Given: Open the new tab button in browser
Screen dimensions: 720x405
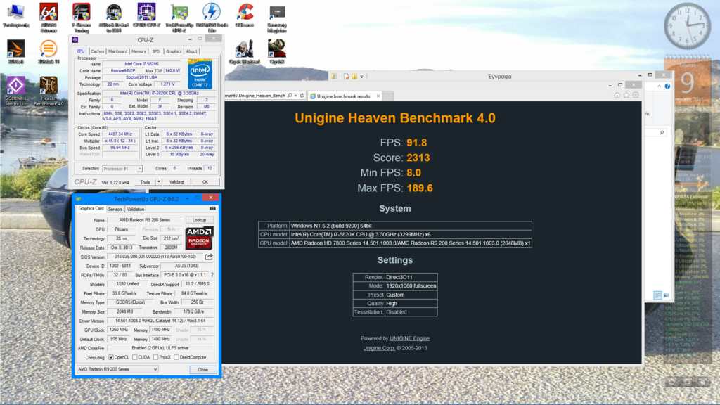Looking at the screenshot, I should click(388, 96).
